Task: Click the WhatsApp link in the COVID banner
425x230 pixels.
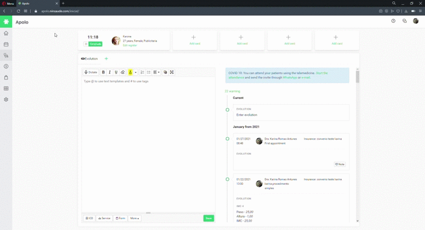Action: point(290,78)
